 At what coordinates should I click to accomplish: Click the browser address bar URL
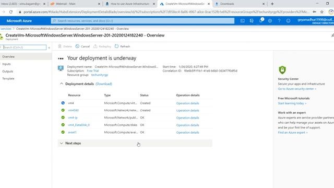click(166, 12)
